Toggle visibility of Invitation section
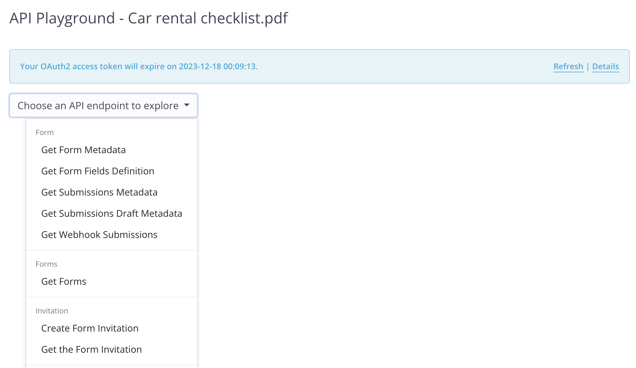The height and width of the screenshot is (368, 636). (52, 311)
